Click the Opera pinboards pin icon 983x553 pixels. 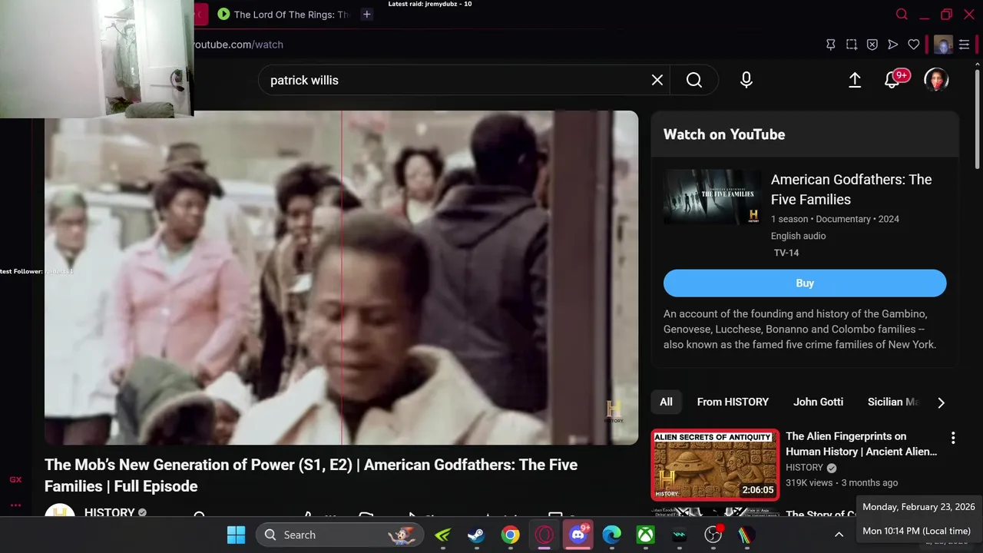click(831, 45)
